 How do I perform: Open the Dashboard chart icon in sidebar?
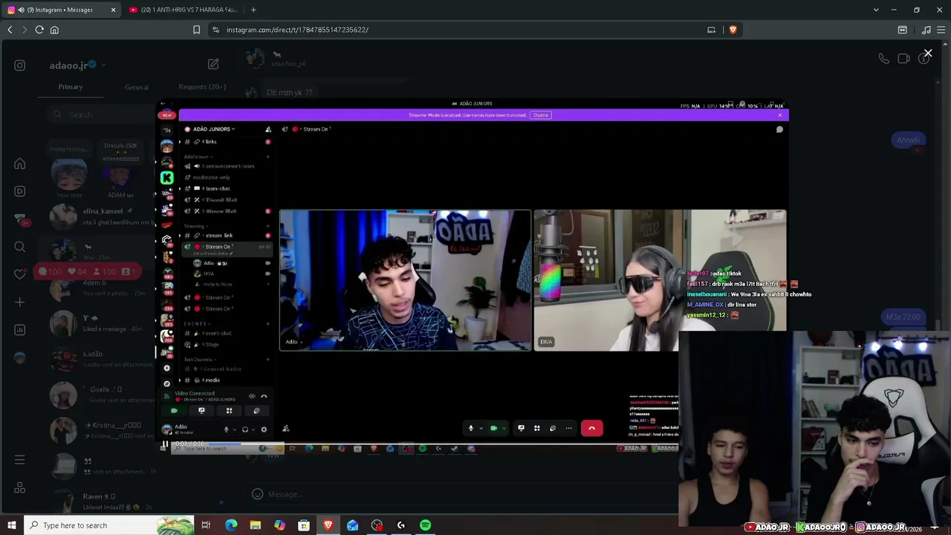coord(20,330)
